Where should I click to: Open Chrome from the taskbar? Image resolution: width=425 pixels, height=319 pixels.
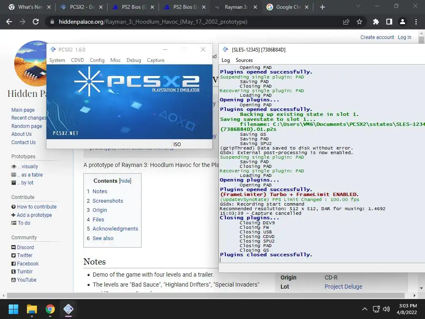pyautogui.click(x=50, y=309)
